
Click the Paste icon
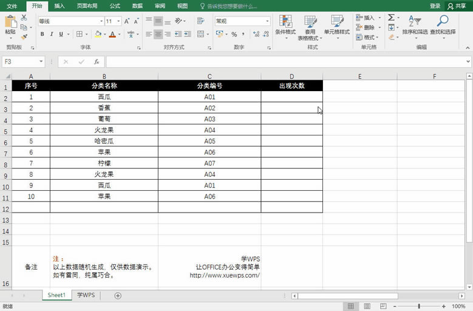[x=10, y=22]
